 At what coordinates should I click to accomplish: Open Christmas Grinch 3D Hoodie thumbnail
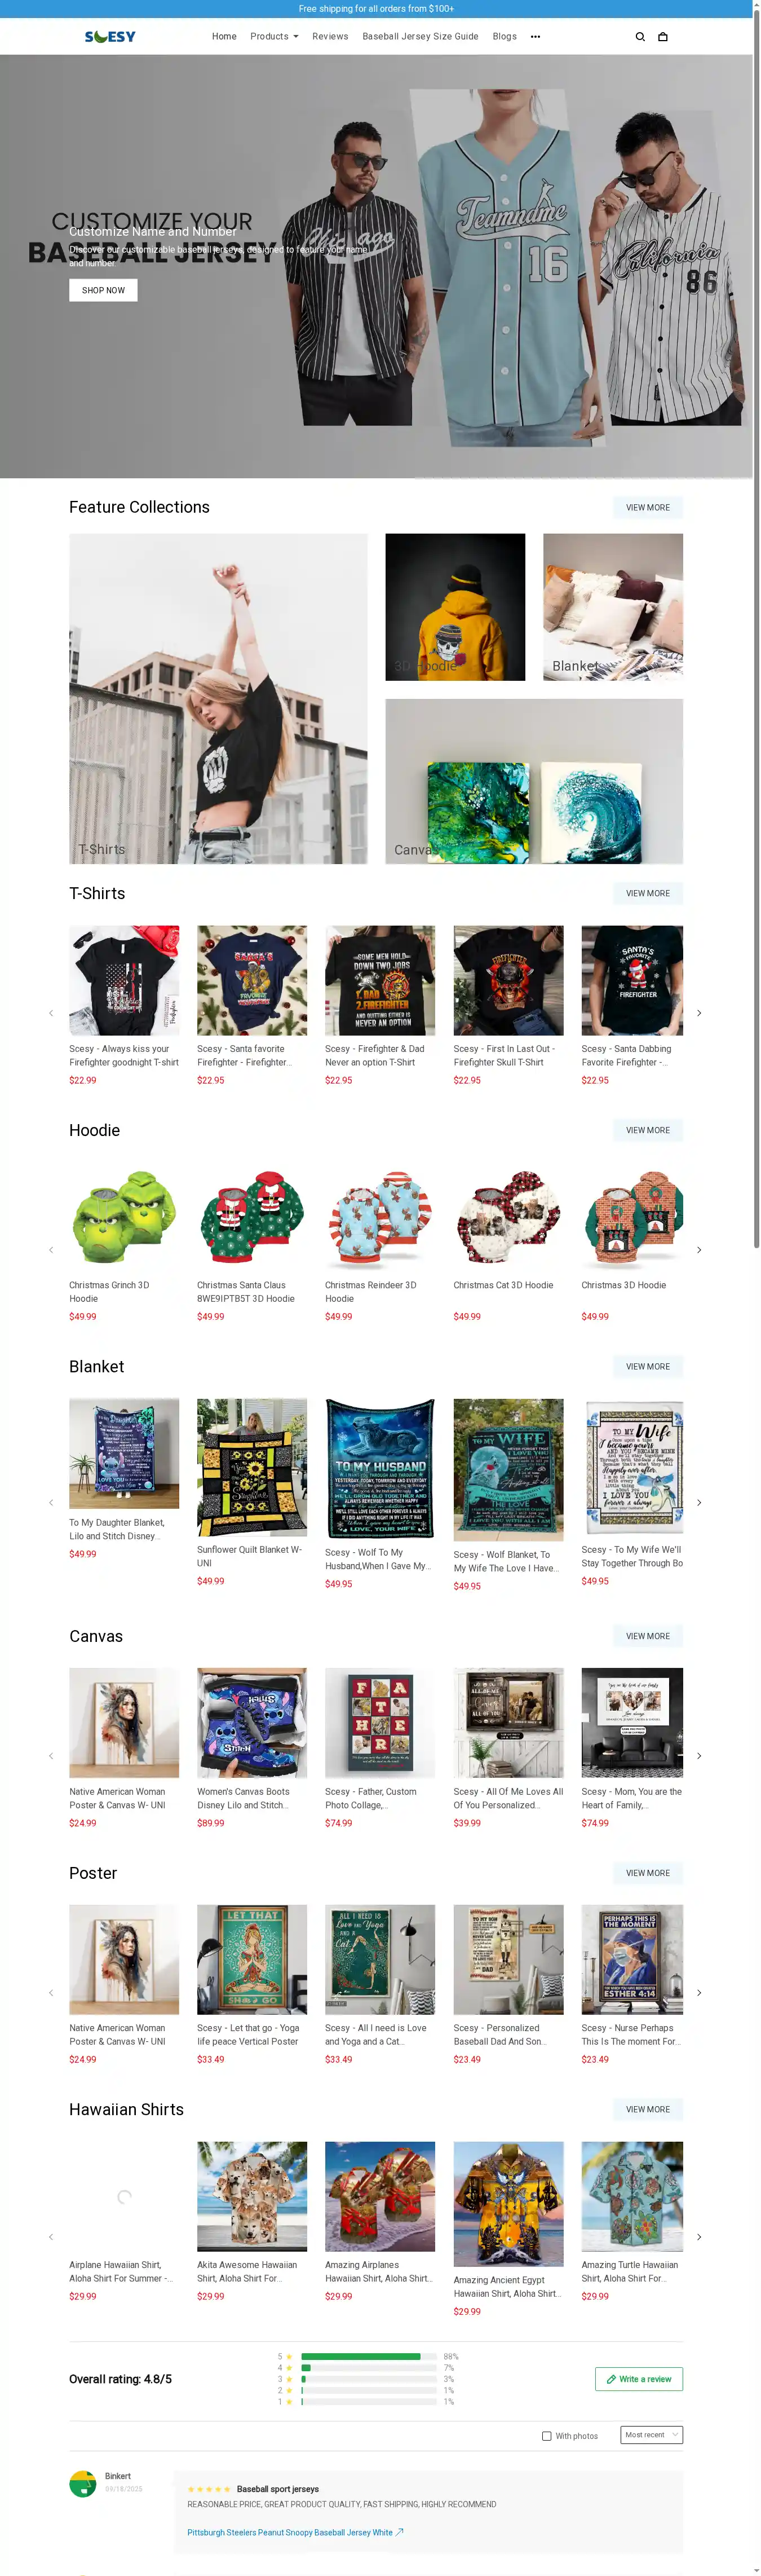tap(124, 1217)
